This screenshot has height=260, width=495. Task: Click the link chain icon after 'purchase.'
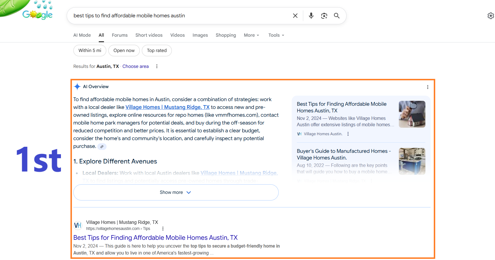point(102,147)
